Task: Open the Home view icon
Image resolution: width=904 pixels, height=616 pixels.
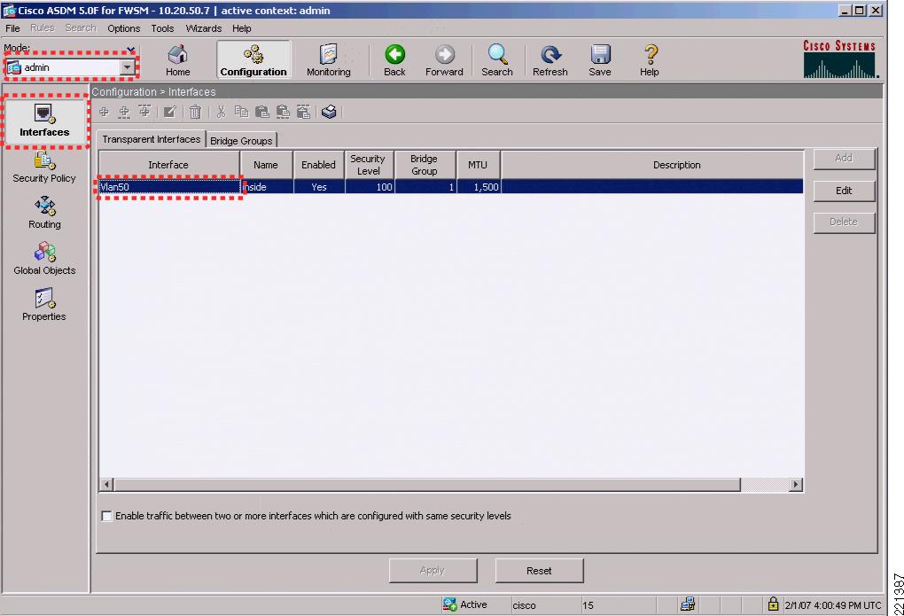Action: pyautogui.click(x=177, y=60)
